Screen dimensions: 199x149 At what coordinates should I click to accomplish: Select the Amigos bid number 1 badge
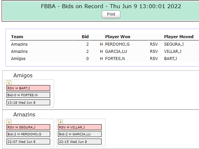(9, 83)
